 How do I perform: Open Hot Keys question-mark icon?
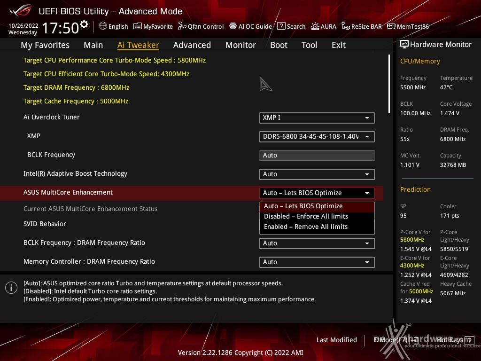coord(469,340)
